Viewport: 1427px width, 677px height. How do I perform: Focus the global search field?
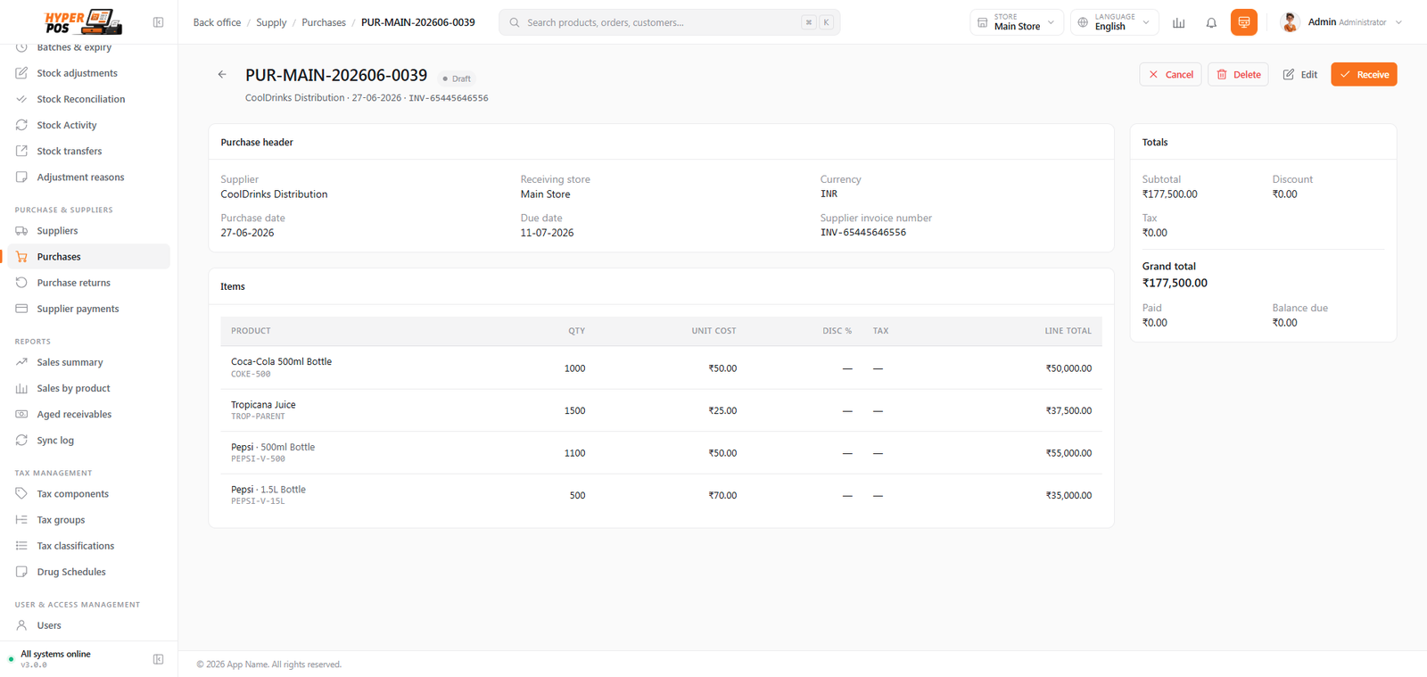click(669, 22)
